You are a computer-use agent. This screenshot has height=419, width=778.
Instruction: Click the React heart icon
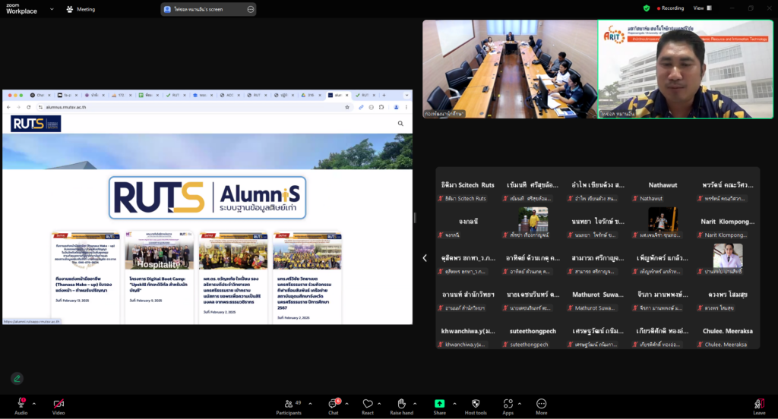point(368,404)
